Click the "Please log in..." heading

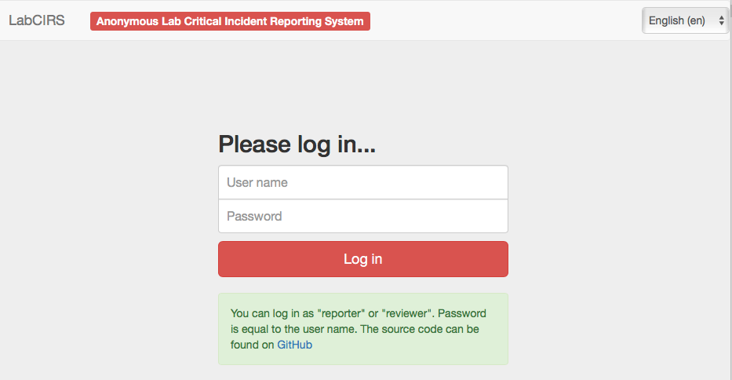click(297, 144)
